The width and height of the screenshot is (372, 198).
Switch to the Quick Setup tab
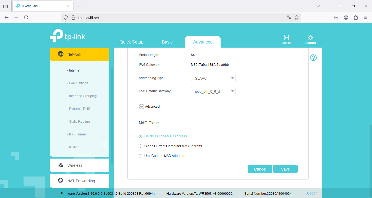(132, 42)
